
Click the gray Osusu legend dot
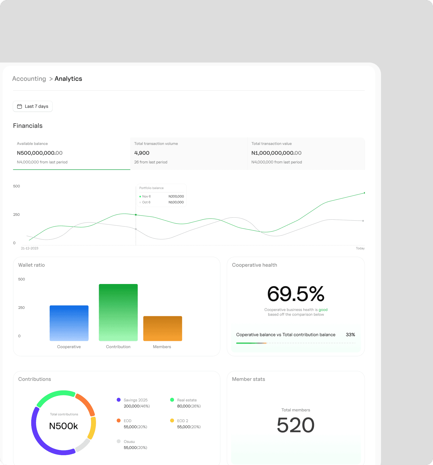point(119,441)
